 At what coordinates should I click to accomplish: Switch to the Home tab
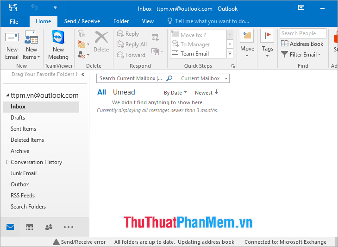44,21
